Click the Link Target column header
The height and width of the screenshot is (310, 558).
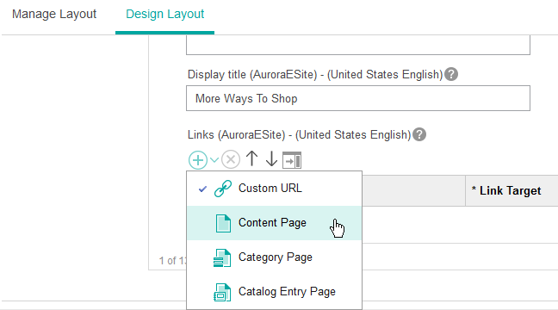[512, 191]
